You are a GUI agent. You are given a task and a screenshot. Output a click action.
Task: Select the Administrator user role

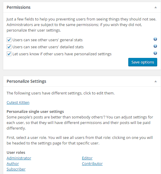click(x=19, y=158)
